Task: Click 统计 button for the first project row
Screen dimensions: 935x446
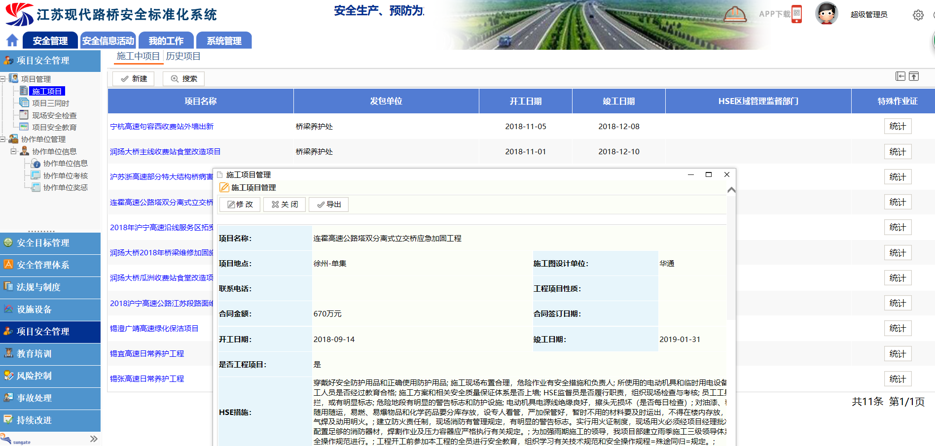Action: tap(897, 127)
